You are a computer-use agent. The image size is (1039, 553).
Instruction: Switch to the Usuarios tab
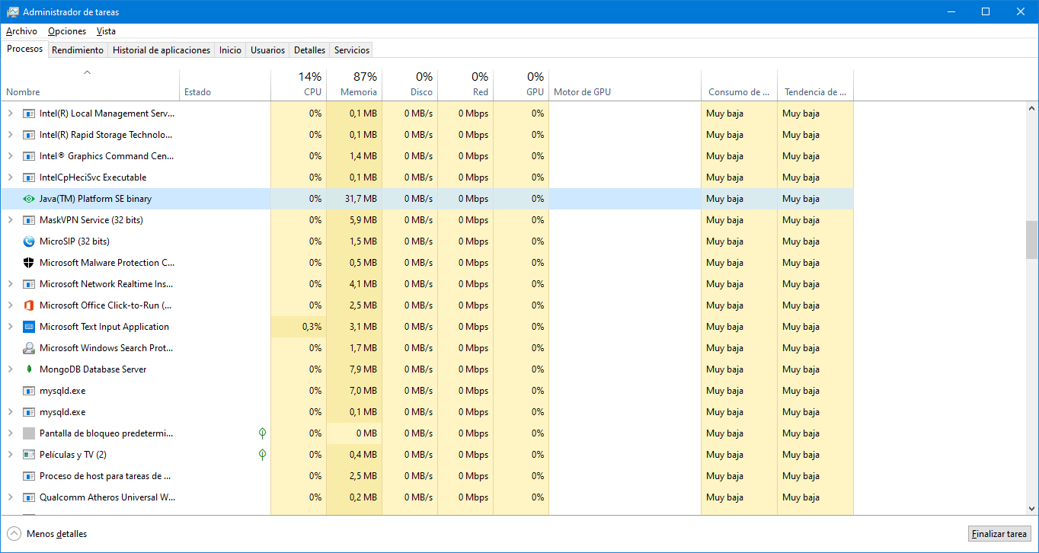point(268,50)
